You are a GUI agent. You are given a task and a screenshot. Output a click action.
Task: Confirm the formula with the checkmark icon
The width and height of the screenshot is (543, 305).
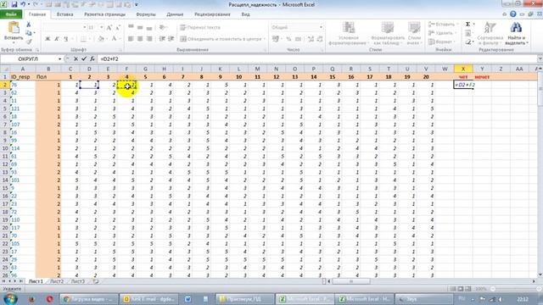(84, 58)
